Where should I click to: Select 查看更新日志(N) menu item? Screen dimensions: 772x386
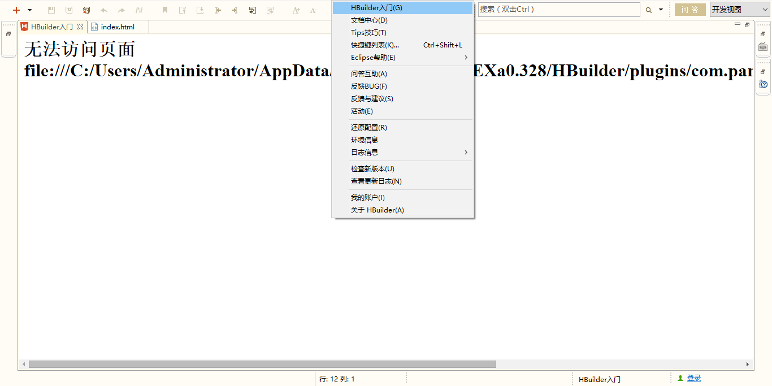point(402,181)
